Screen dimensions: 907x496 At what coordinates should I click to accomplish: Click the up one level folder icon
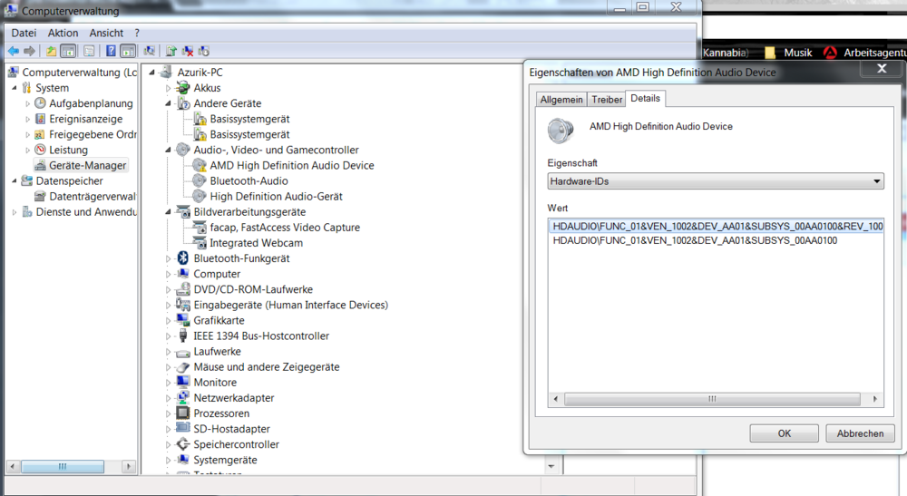tap(52, 51)
